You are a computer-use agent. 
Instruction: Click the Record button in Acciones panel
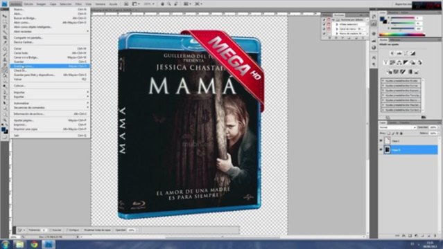[x=336, y=38]
